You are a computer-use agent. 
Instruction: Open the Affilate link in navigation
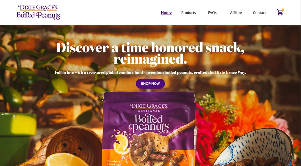(x=236, y=13)
